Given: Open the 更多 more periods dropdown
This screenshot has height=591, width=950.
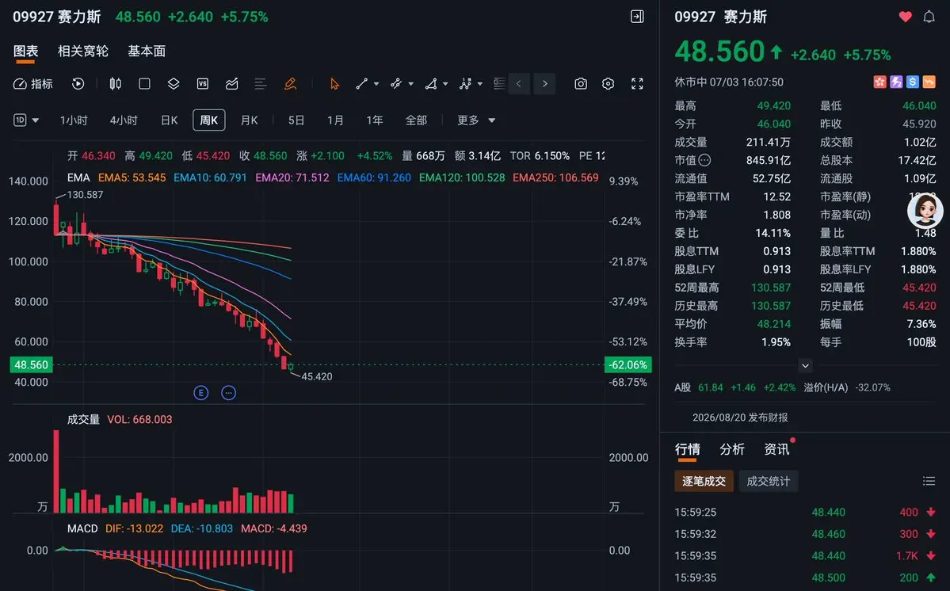Looking at the screenshot, I should [476, 120].
